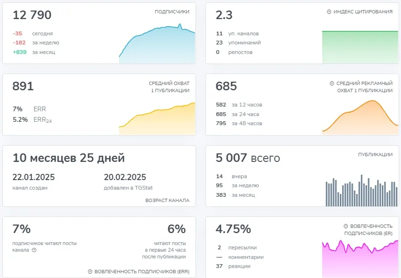Click the 11 уп. каналов row
Screen dimensions: 401x278
[238, 33]
